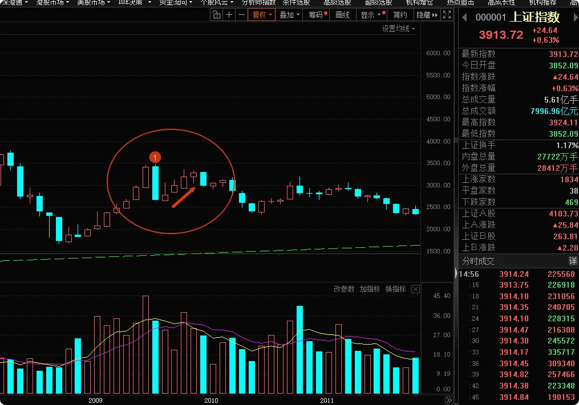
Task: Select the 14:56 trade row
Action: point(517,274)
